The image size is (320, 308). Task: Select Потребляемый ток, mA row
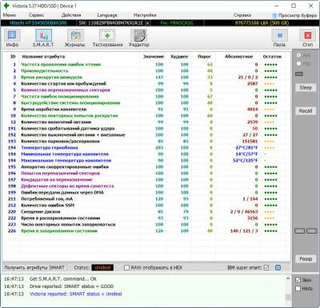(x=146, y=198)
